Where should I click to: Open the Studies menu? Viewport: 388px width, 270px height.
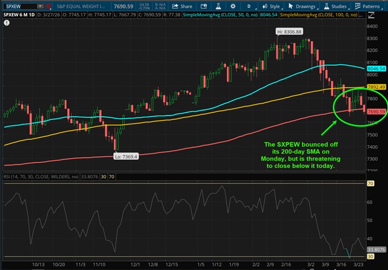336,6
